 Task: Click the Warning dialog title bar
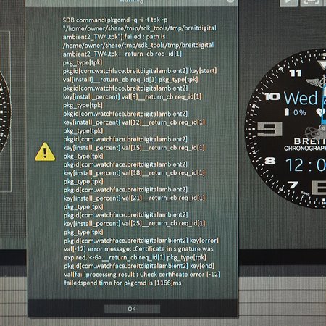132,2
